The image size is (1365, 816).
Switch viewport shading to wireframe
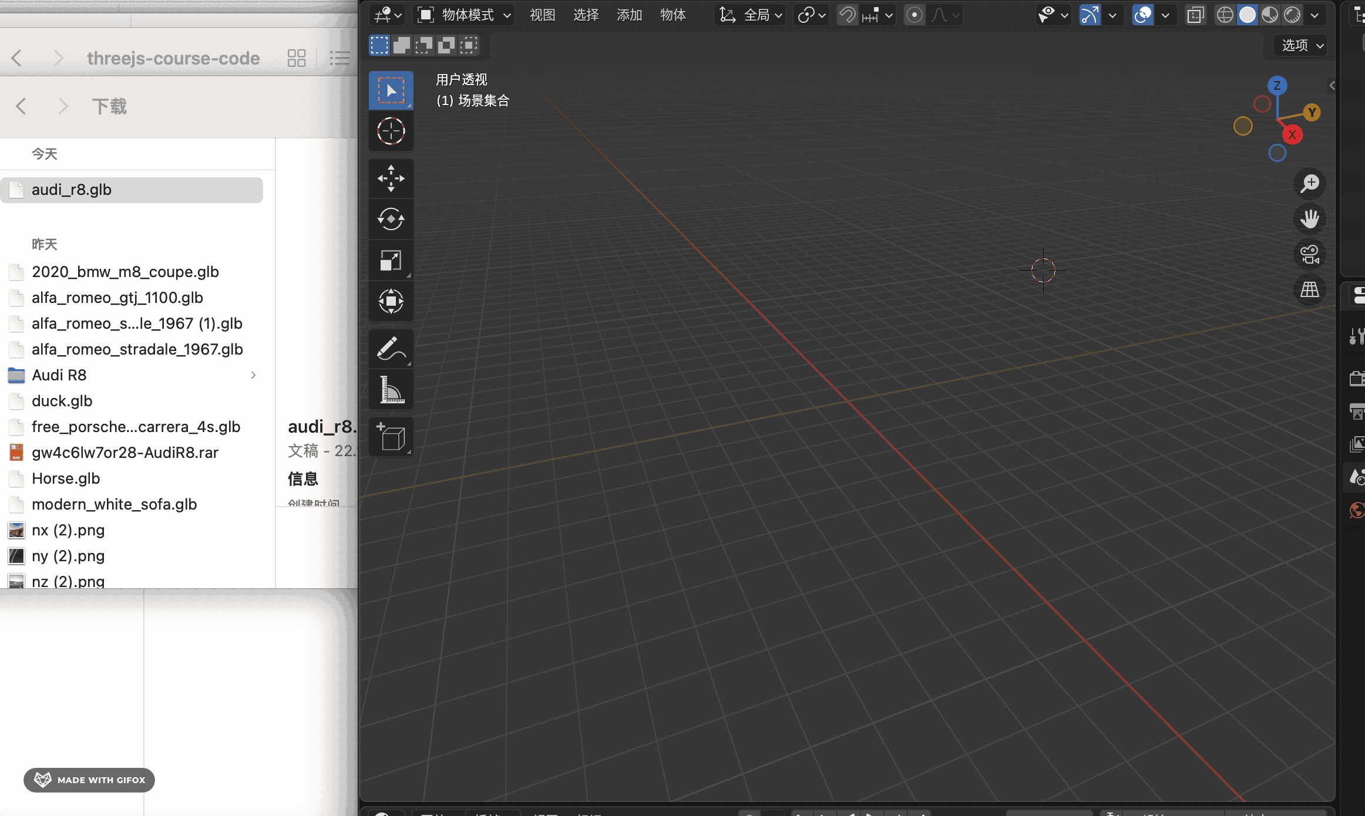pyautogui.click(x=1225, y=15)
